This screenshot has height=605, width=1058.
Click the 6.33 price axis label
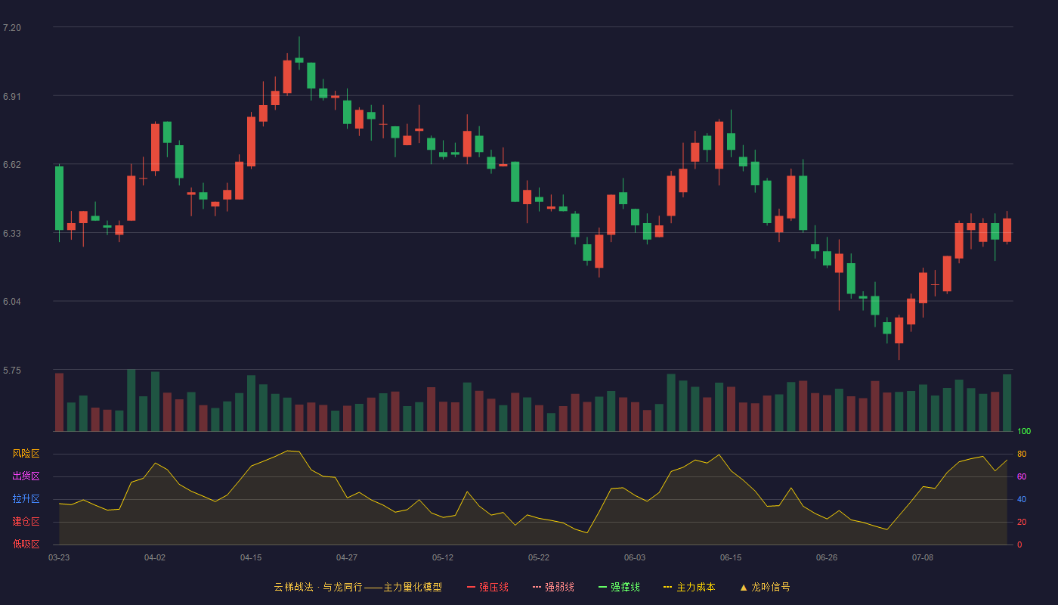click(x=12, y=234)
